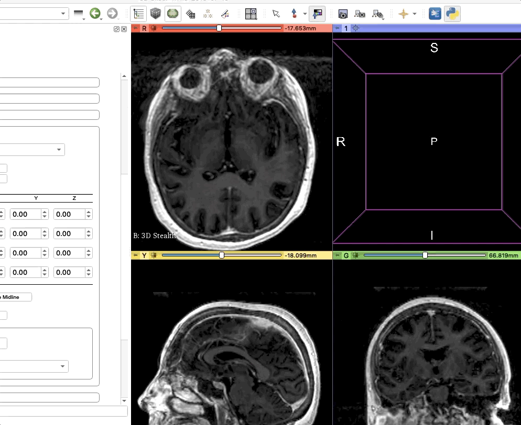Open the Extensions Manager
Viewport: 521px width, 425px height.
[x=435, y=14]
